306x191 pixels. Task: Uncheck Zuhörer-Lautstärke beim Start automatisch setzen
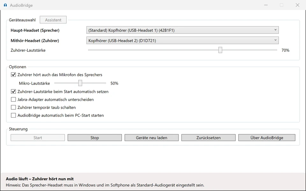coord(13,92)
